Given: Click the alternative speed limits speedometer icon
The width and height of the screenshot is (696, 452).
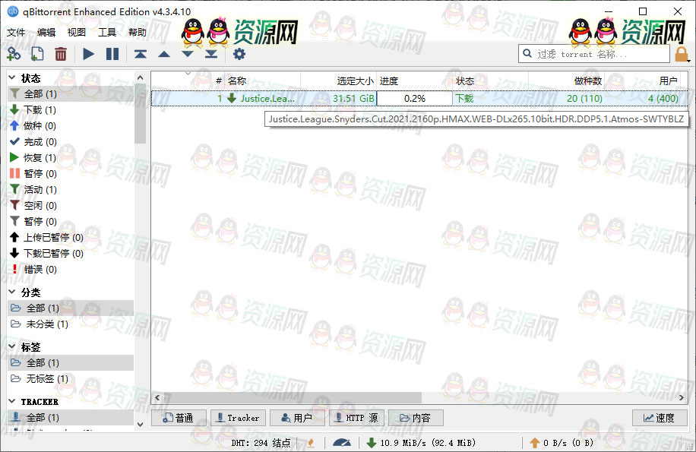Looking at the screenshot, I should [x=342, y=443].
